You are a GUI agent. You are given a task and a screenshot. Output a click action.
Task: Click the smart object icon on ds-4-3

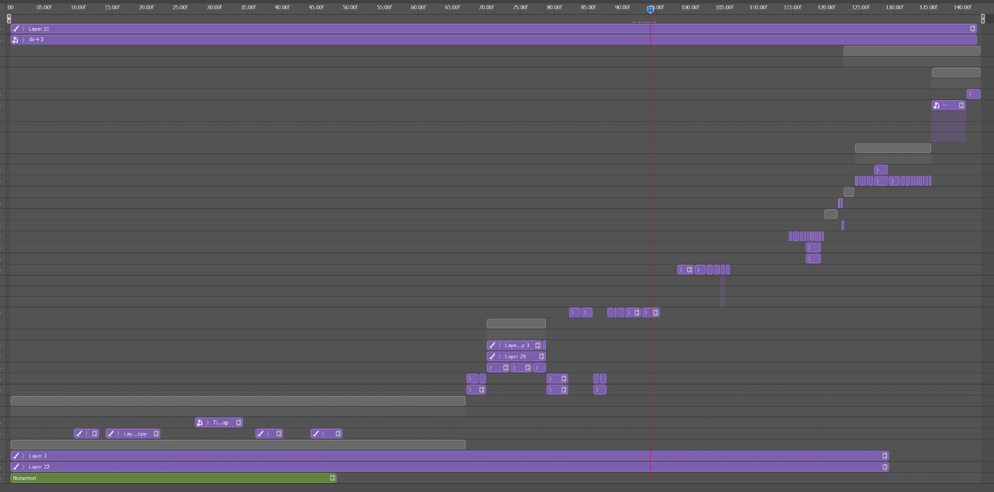15,40
